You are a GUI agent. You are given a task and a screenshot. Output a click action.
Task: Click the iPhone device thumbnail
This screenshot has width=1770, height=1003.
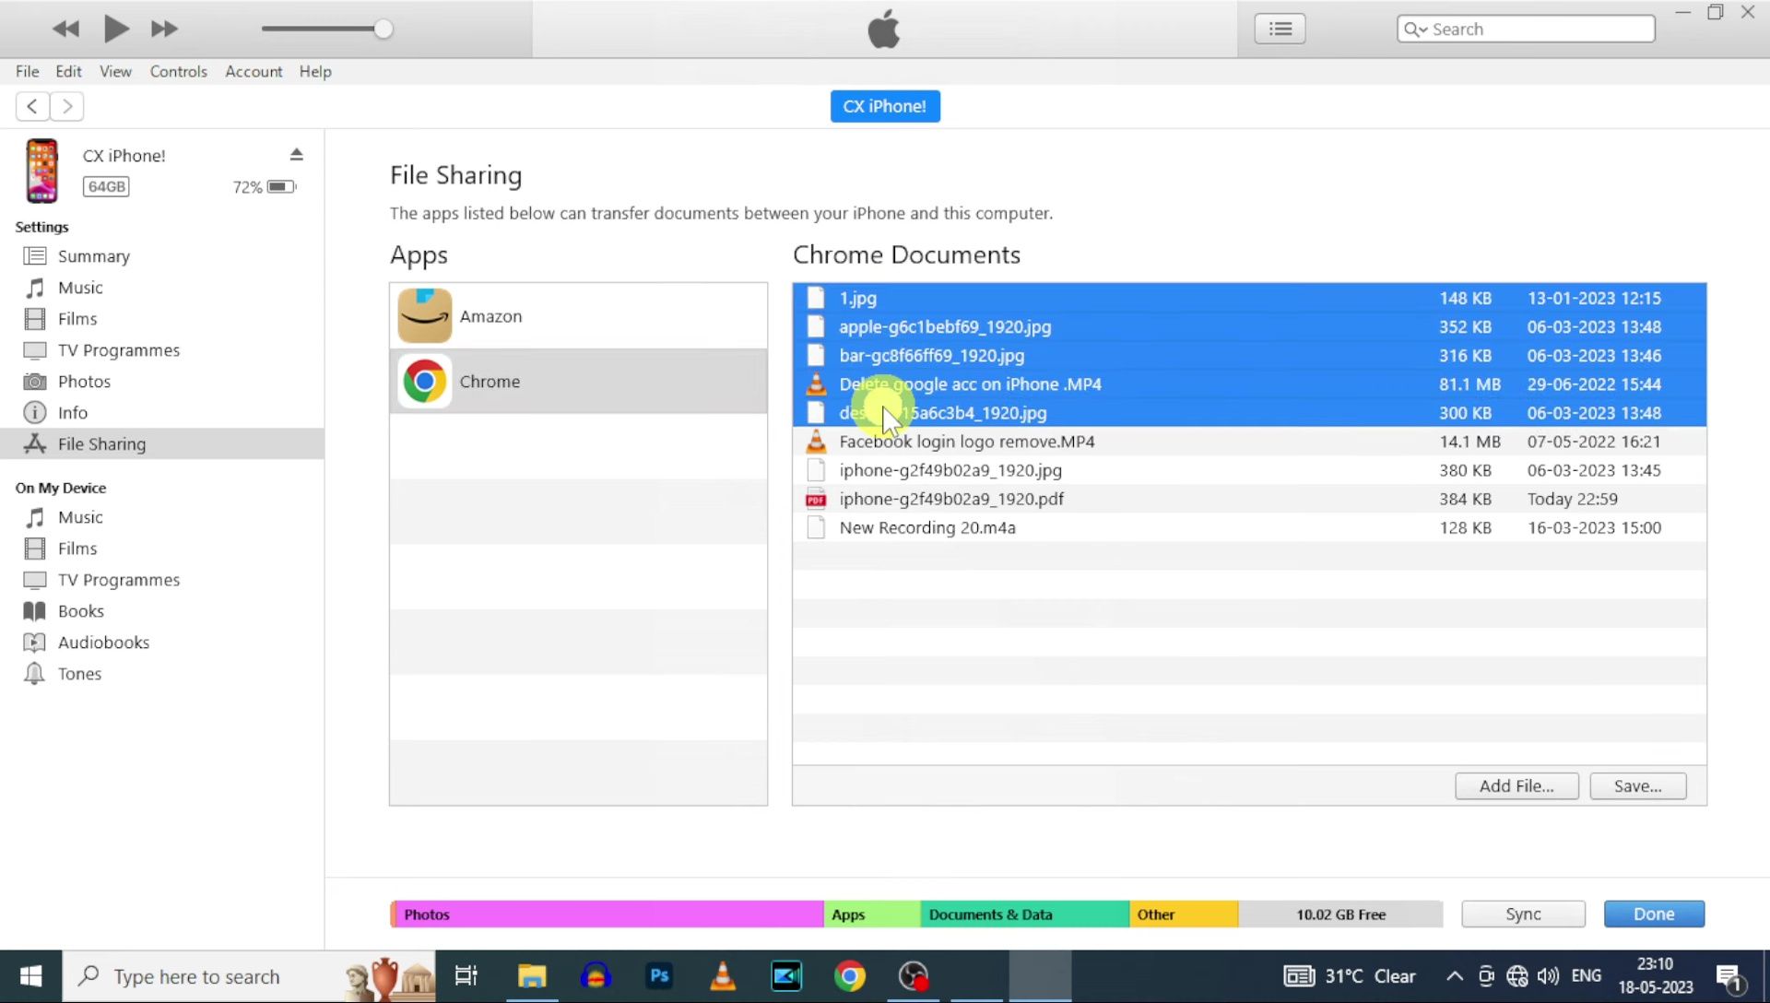coord(41,171)
